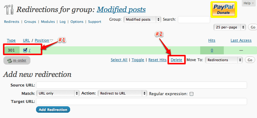
Task: Open the Action Redirect to URL dropdown
Action: [122, 93]
